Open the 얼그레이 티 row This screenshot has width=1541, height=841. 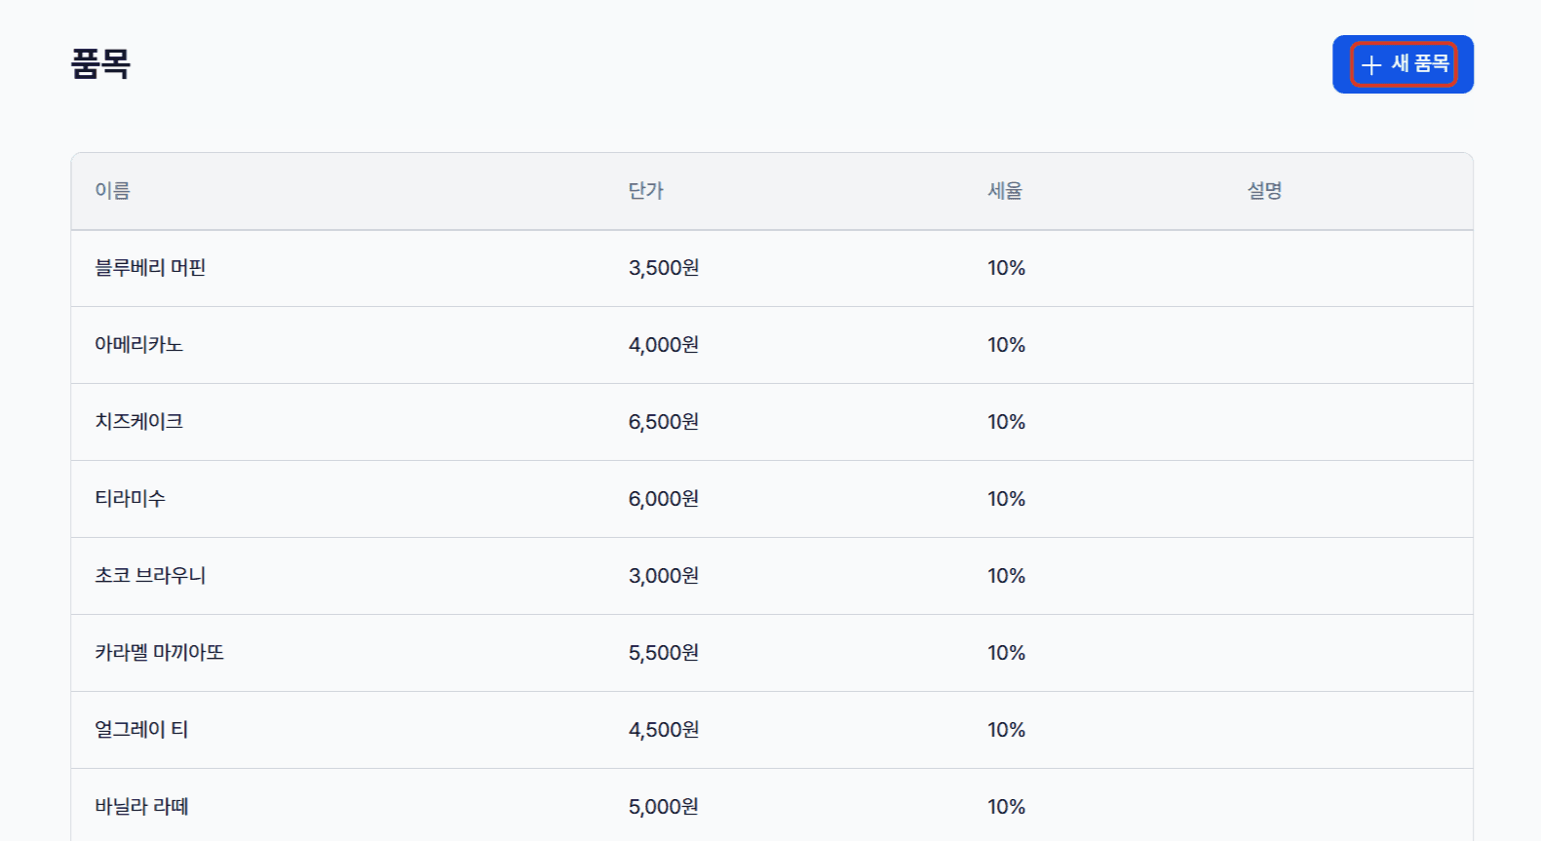coord(772,730)
